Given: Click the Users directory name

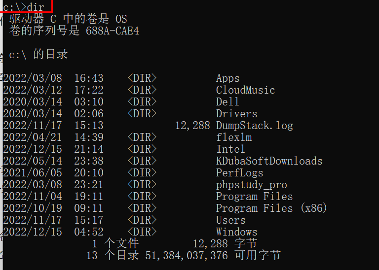Looking at the screenshot, I should click(x=230, y=220).
